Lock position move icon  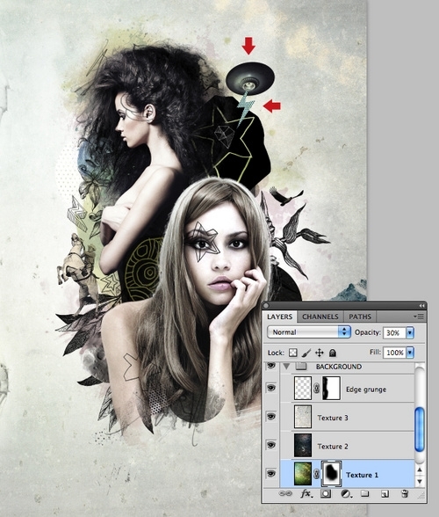(x=319, y=353)
